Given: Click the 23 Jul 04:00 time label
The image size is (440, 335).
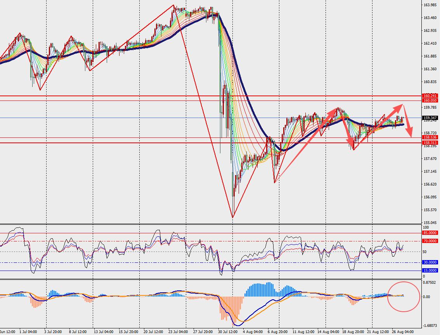Looking at the screenshot, I should click(x=178, y=332).
